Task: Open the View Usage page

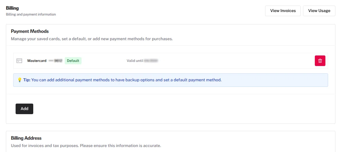Action: pyautogui.click(x=319, y=11)
